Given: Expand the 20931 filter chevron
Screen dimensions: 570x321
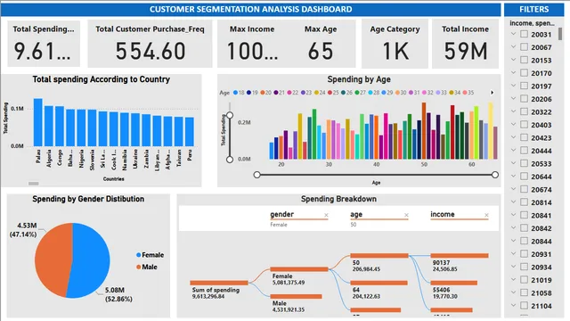Looking at the screenshot, I should tap(513, 253).
